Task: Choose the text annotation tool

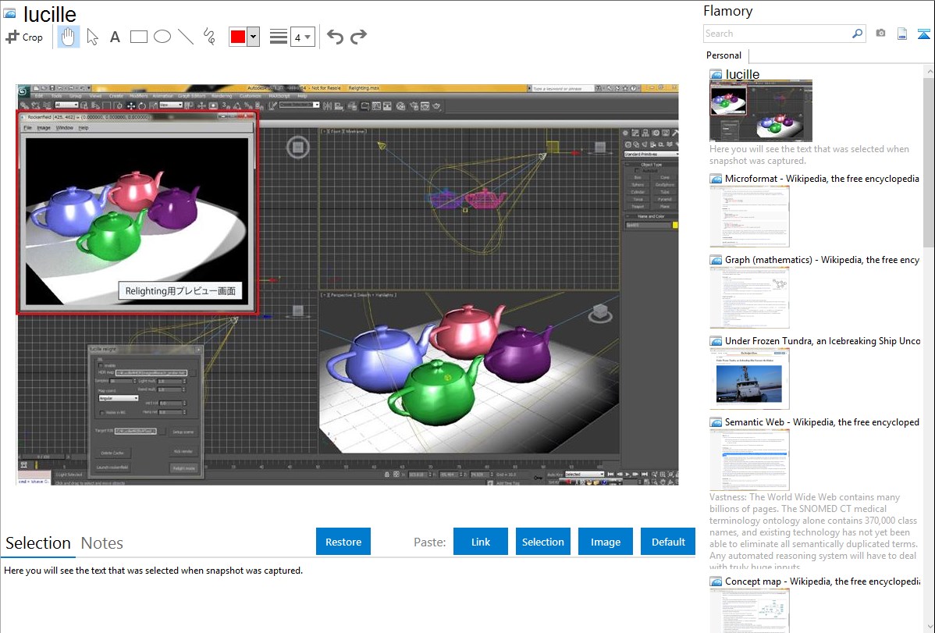Action: click(x=115, y=37)
